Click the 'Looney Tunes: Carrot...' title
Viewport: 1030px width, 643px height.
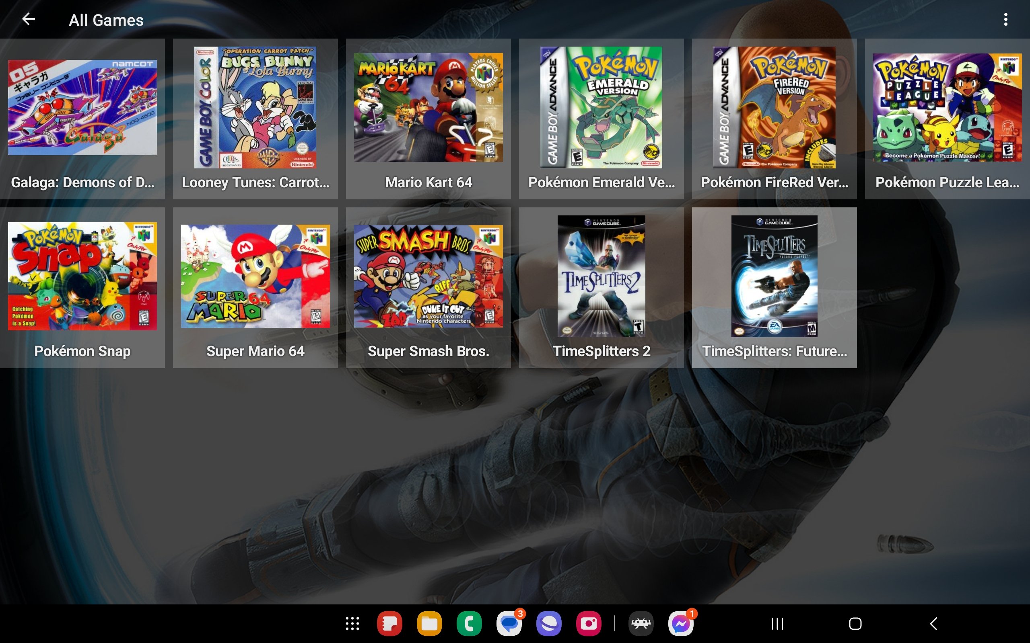(255, 182)
